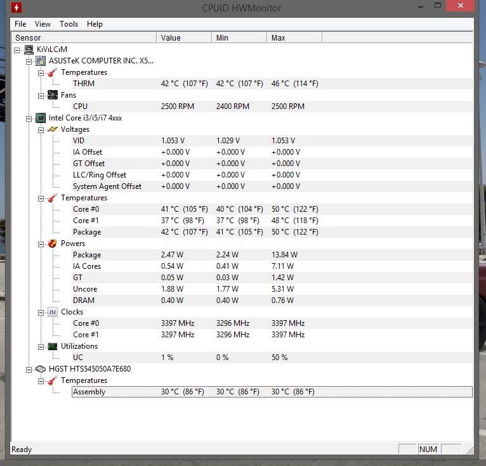
Task: Collapse the KiViLCiM root node
Action: point(16,50)
